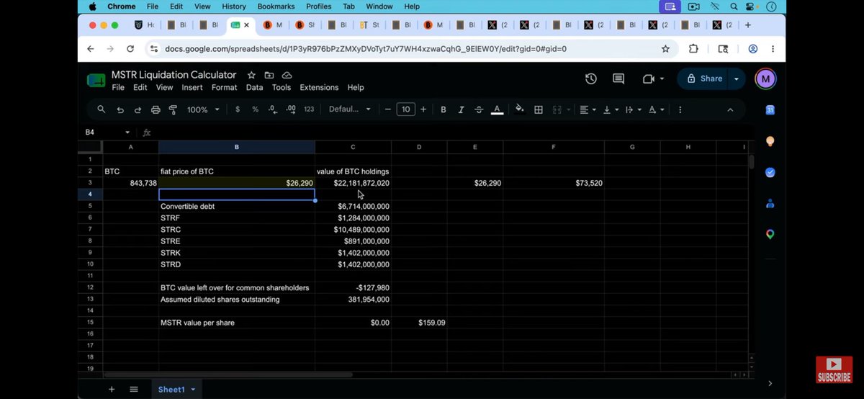The width and height of the screenshot is (864, 399).
Task: Open the Format menu in Sheets
Action: point(224,87)
